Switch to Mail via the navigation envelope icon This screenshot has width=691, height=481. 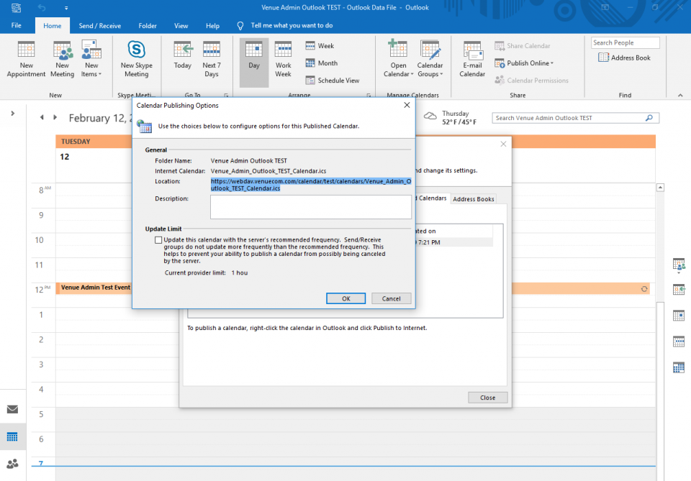click(x=12, y=408)
